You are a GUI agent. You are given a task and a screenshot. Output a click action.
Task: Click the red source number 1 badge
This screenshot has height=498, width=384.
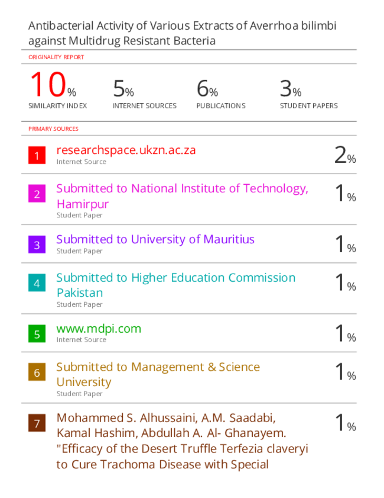(x=37, y=155)
